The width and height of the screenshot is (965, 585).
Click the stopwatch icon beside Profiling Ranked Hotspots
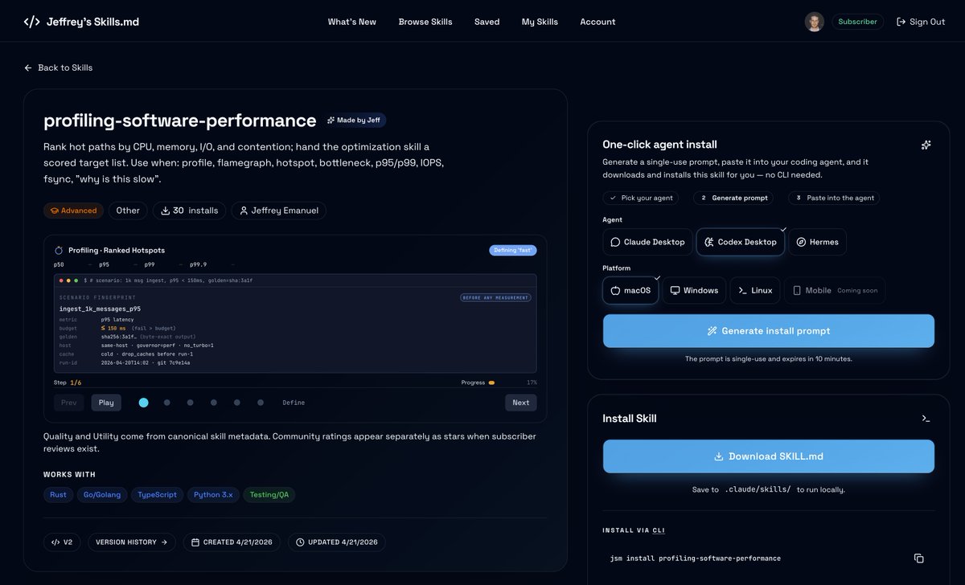coord(59,251)
